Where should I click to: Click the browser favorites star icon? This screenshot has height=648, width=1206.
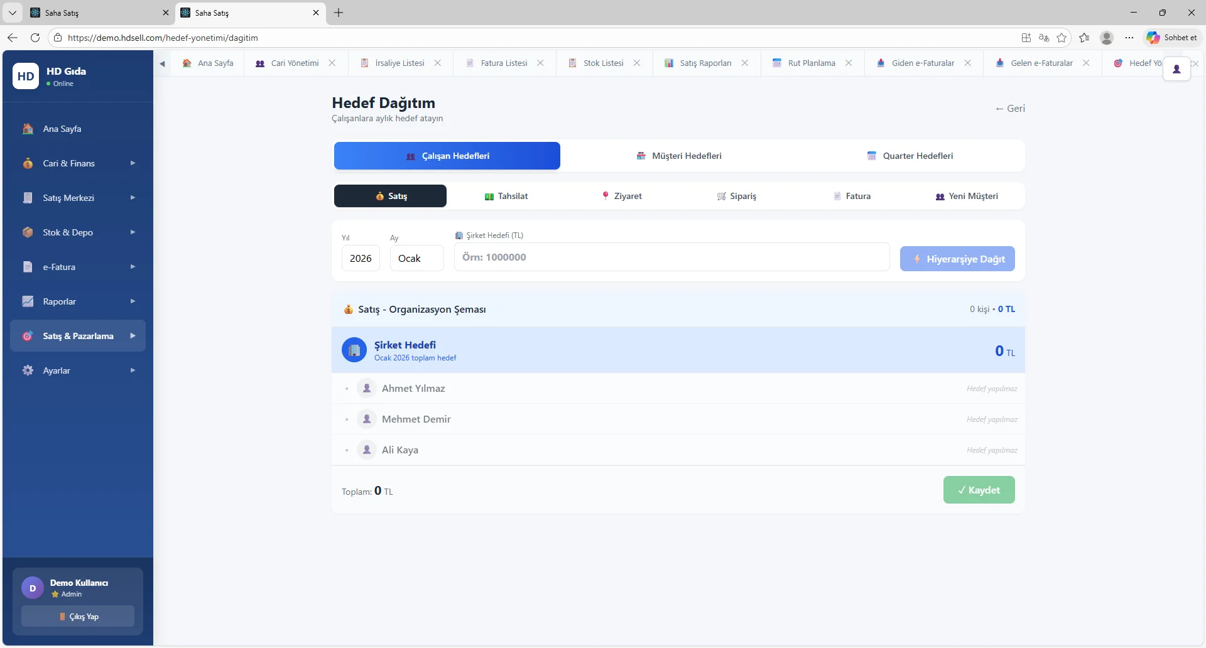click(1062, 38)
